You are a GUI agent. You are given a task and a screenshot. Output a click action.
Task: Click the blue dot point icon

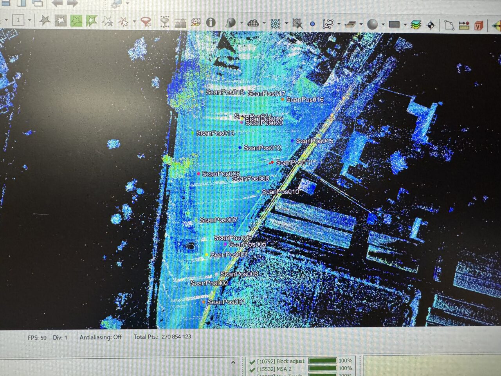click(312, 24)
